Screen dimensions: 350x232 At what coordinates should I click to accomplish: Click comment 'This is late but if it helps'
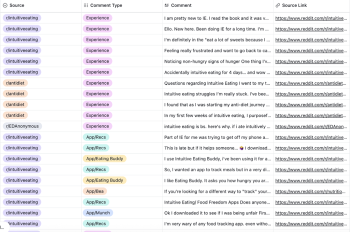tap(217, 148)
